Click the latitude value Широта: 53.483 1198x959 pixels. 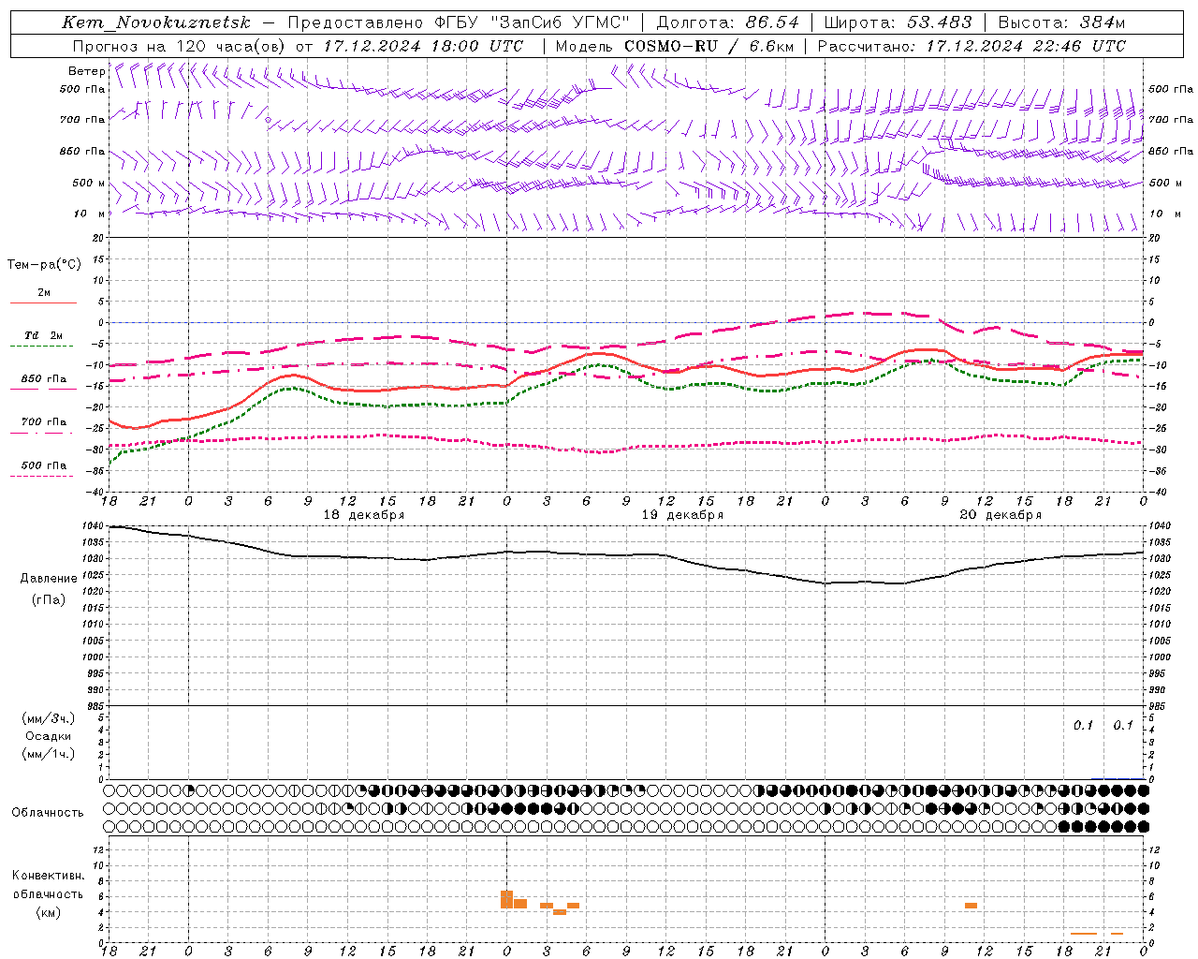click(898, 22)
